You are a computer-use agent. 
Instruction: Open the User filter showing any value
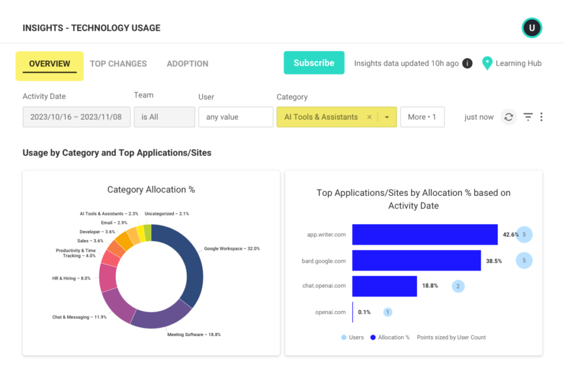[x=236, y=117]
